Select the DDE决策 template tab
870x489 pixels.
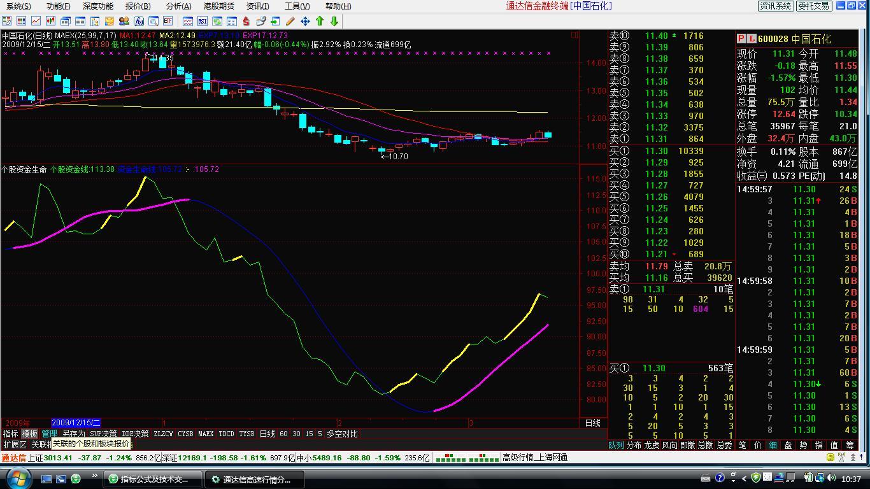point(135,434)
